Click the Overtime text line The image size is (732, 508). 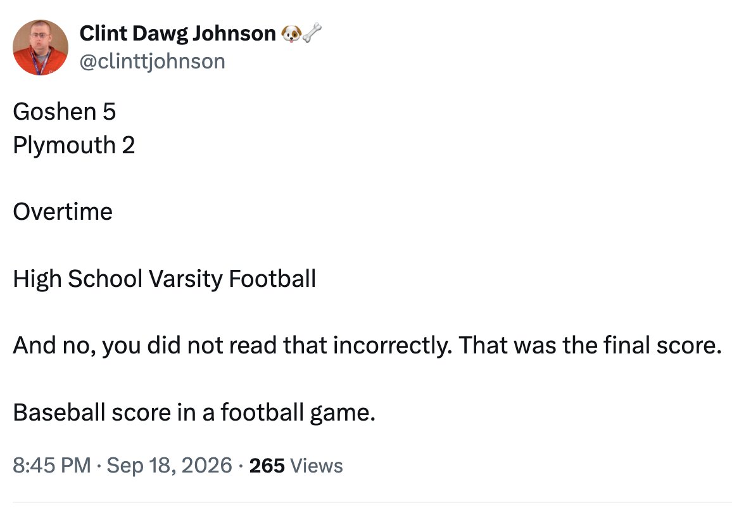63,212
